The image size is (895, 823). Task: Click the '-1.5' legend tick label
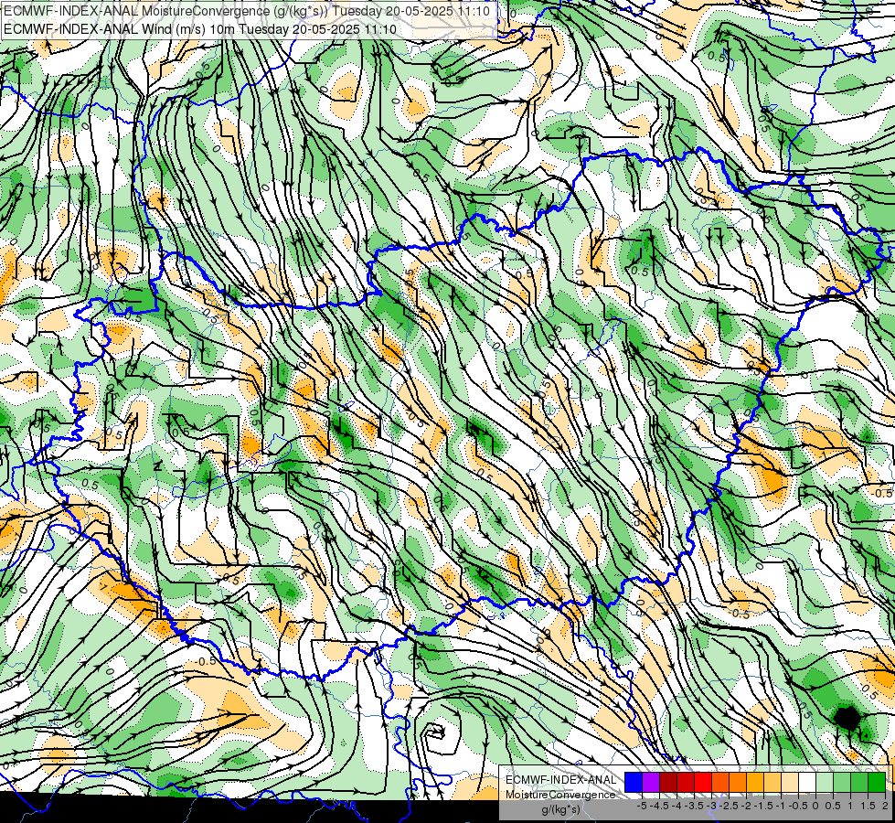pyautogui.click(x=763, y=806)
